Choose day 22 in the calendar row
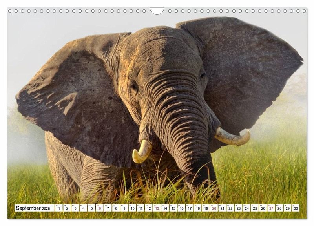This screenshot has height=226, width=314. [230, 208]
